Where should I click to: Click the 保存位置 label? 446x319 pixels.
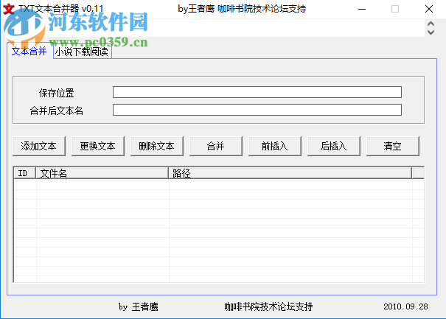(56, 93)
